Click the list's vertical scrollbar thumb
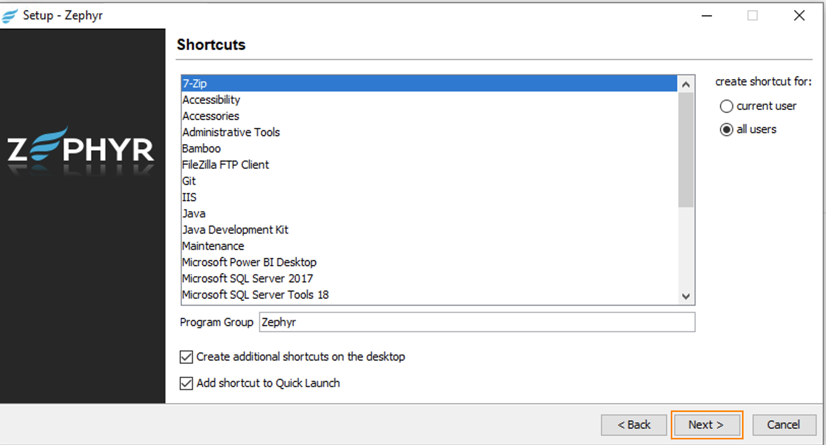826x445 pixels. 686,149
